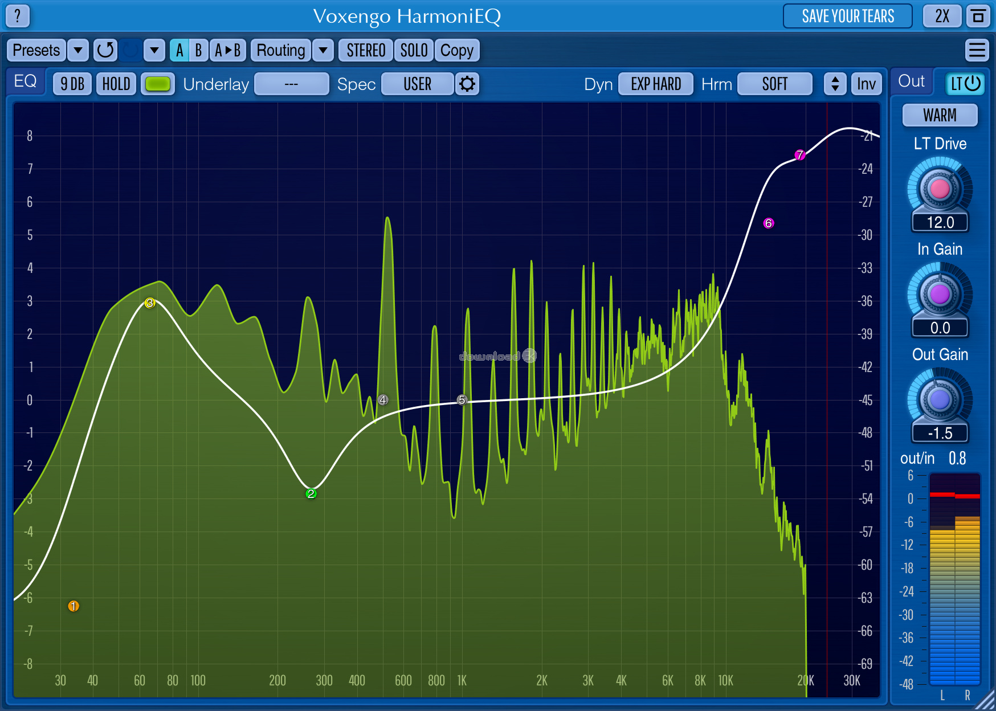
Task: Copy state A to B
Action: [x=228, y=50]
